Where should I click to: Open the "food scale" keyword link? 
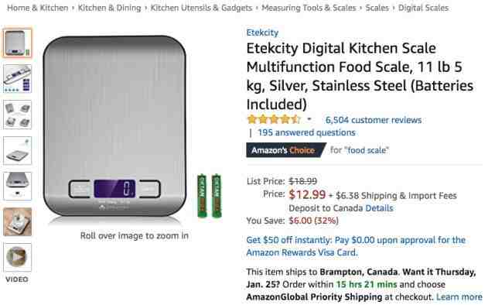[368, 150]
